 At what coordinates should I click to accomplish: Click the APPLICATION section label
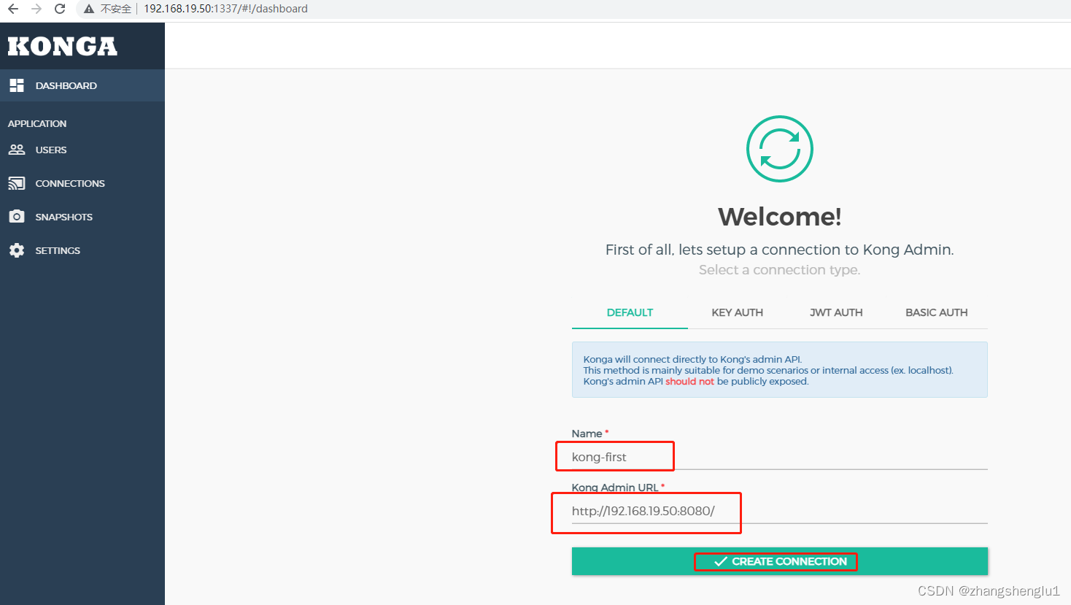pyautogui.click(x=37, y=123)
